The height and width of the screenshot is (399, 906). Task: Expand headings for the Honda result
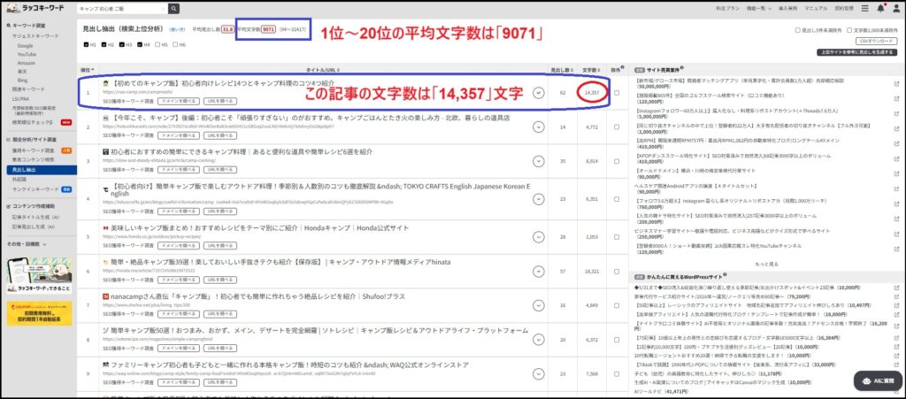point(539,237)
